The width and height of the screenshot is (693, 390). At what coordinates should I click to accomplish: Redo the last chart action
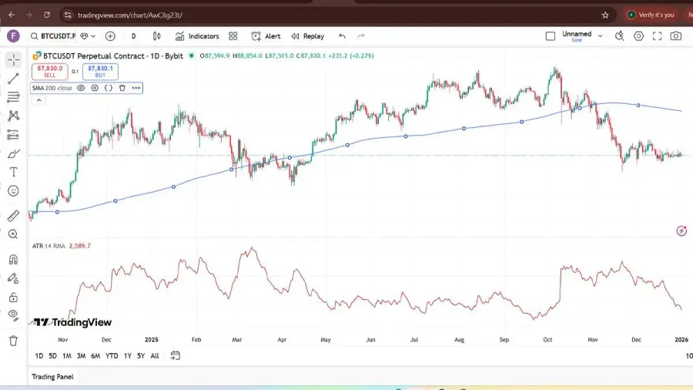click(x=361, y=36)
